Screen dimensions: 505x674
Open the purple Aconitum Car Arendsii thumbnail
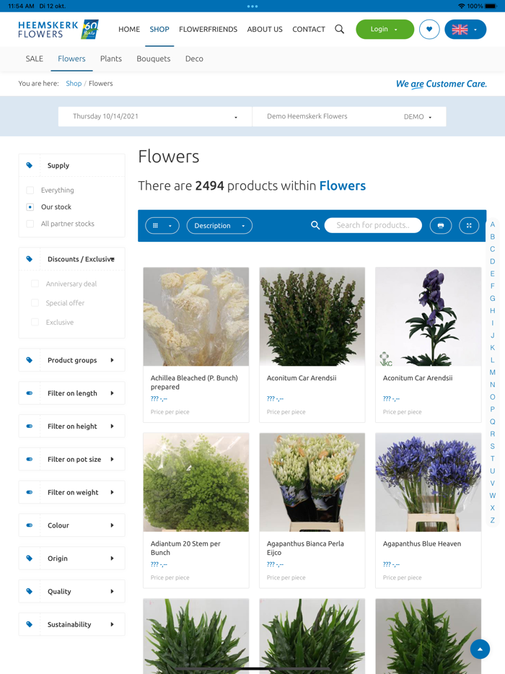click(428, 316)
